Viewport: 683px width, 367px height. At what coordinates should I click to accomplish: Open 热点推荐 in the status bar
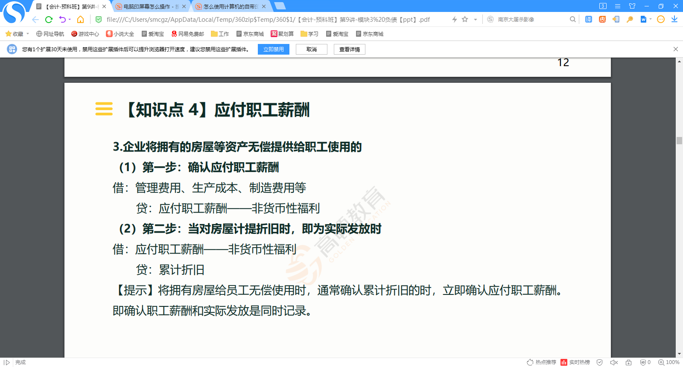tap(541, 362)
